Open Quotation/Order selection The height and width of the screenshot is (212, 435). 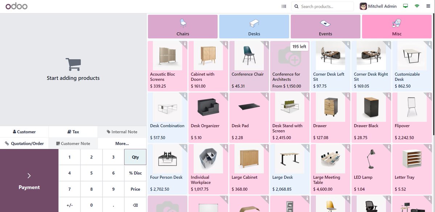tap(24, 144)
